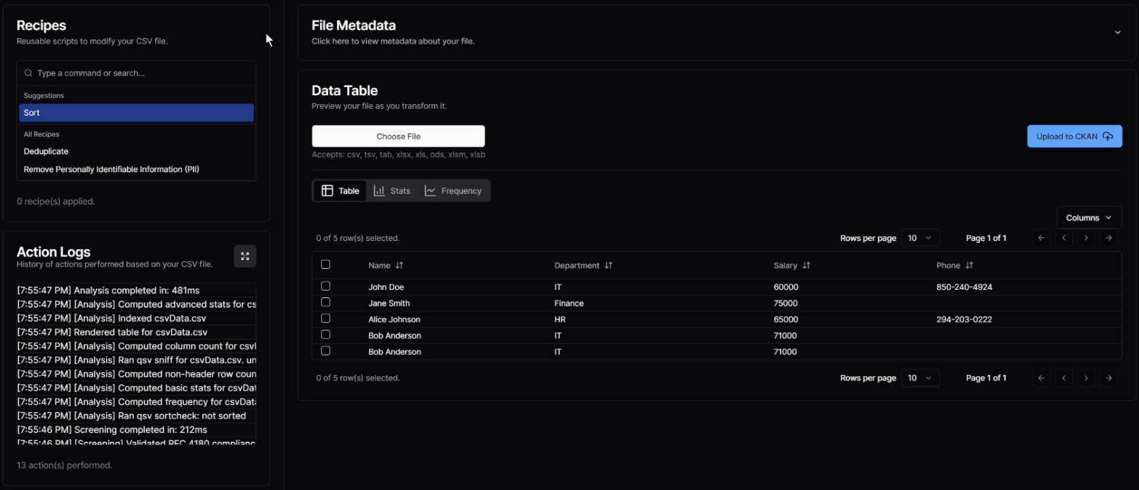Click the Upload to CKAN button
Image resolution: width=1139 pixels, height=490 pixels.
pyautogui.click(x=1074, y=136)
